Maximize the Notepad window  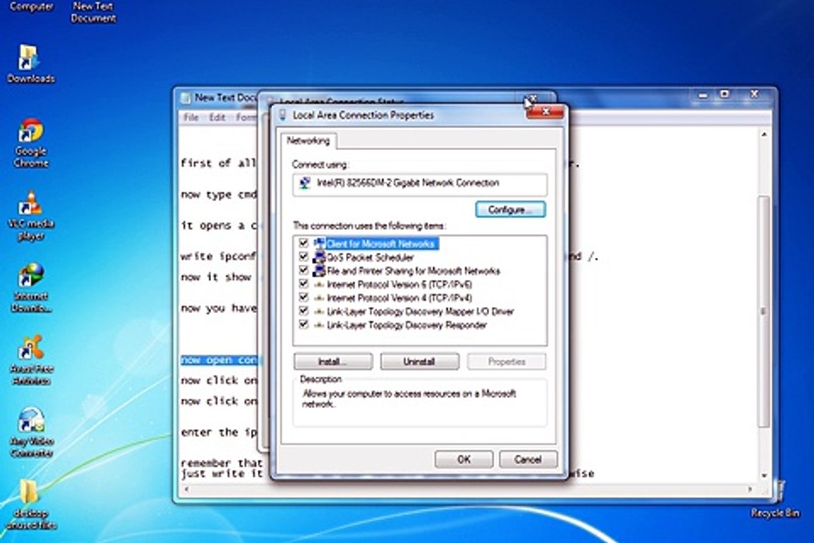pyautogui.click(x=725, y=94)
